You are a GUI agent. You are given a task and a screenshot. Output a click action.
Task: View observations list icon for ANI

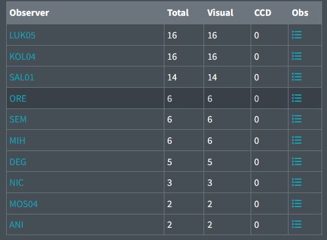[x=296, y=224]
